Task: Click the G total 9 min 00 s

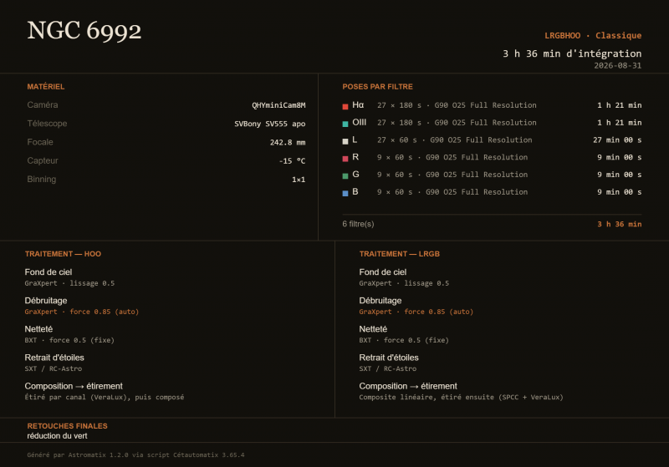Action: coord(620,175)
